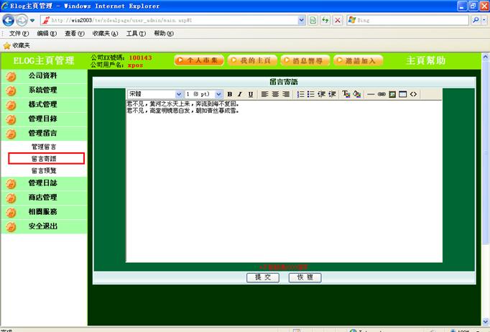Insert a horizontal line
The width and height of the screenshot is (490, 332).
[x=371, y=94]
